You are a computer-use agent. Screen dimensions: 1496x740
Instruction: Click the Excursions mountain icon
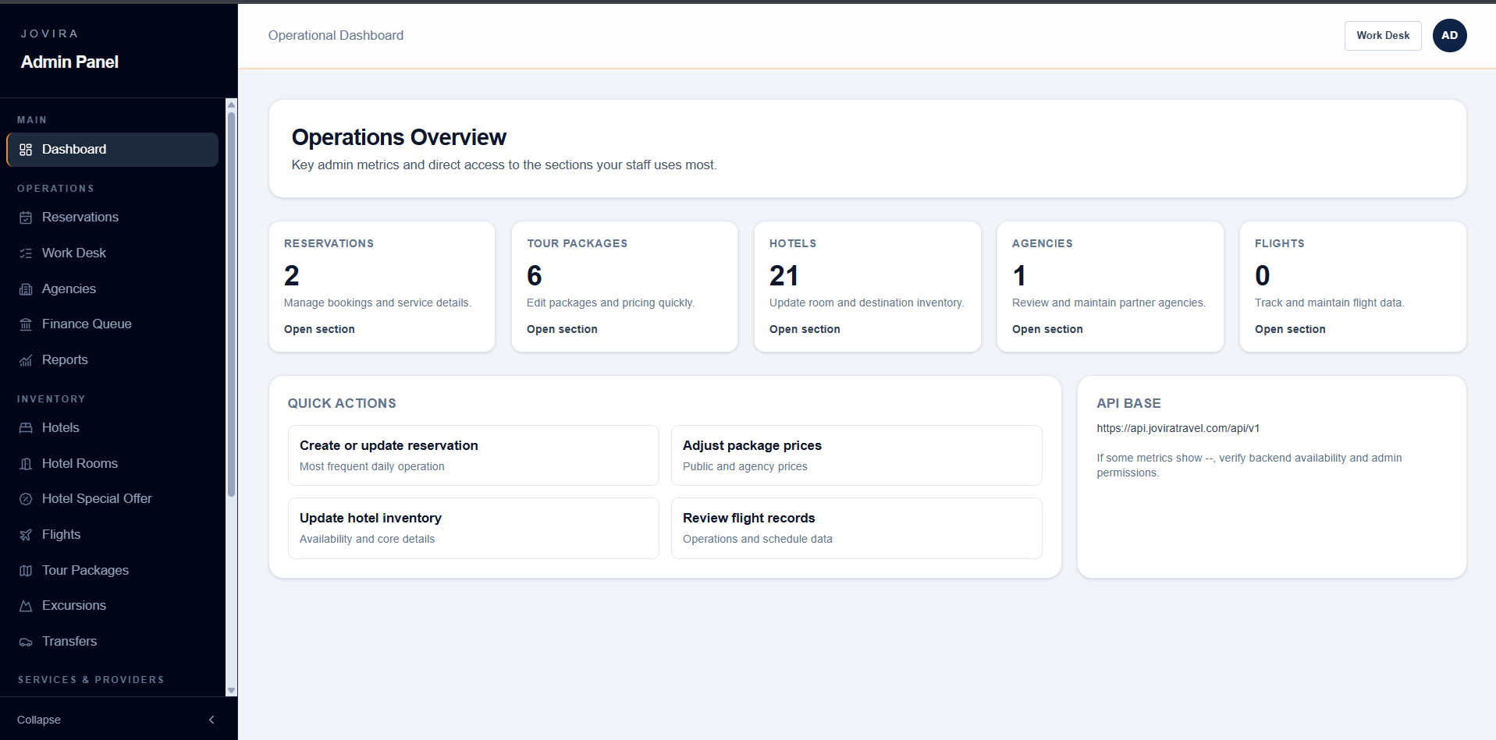coord(26,606)
